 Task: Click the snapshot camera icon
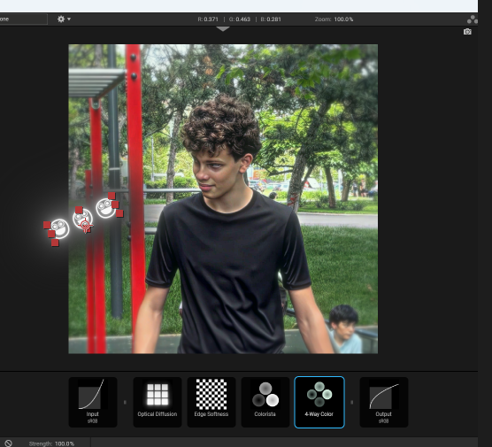(467, 32)
